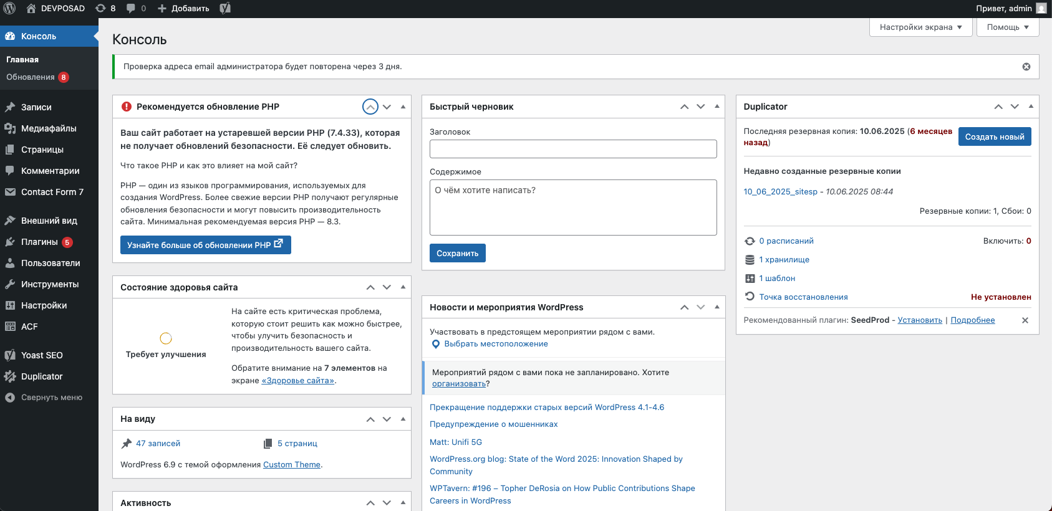Click Добавить in the top admin bar
Screen dimensions: 1052x511
(x=183, y=8)
